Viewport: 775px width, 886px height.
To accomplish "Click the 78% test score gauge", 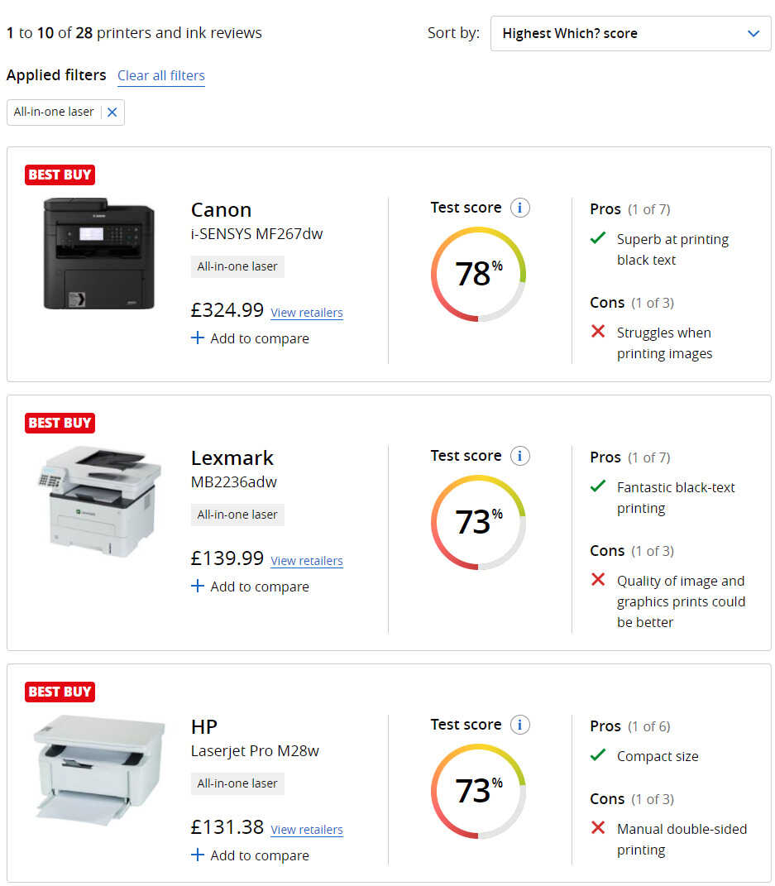I will point(478,274).
